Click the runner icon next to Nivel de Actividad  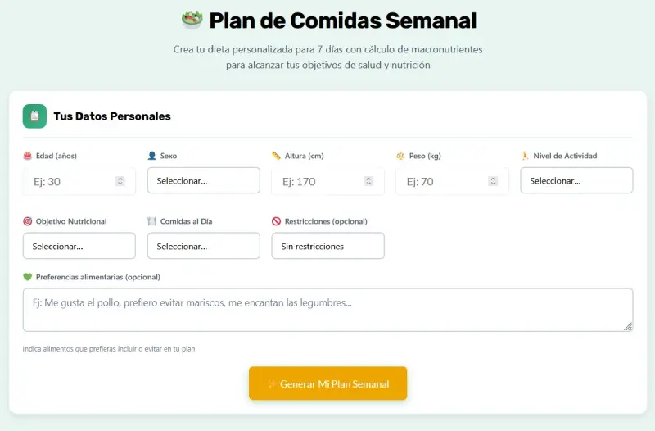click(525, 156)
